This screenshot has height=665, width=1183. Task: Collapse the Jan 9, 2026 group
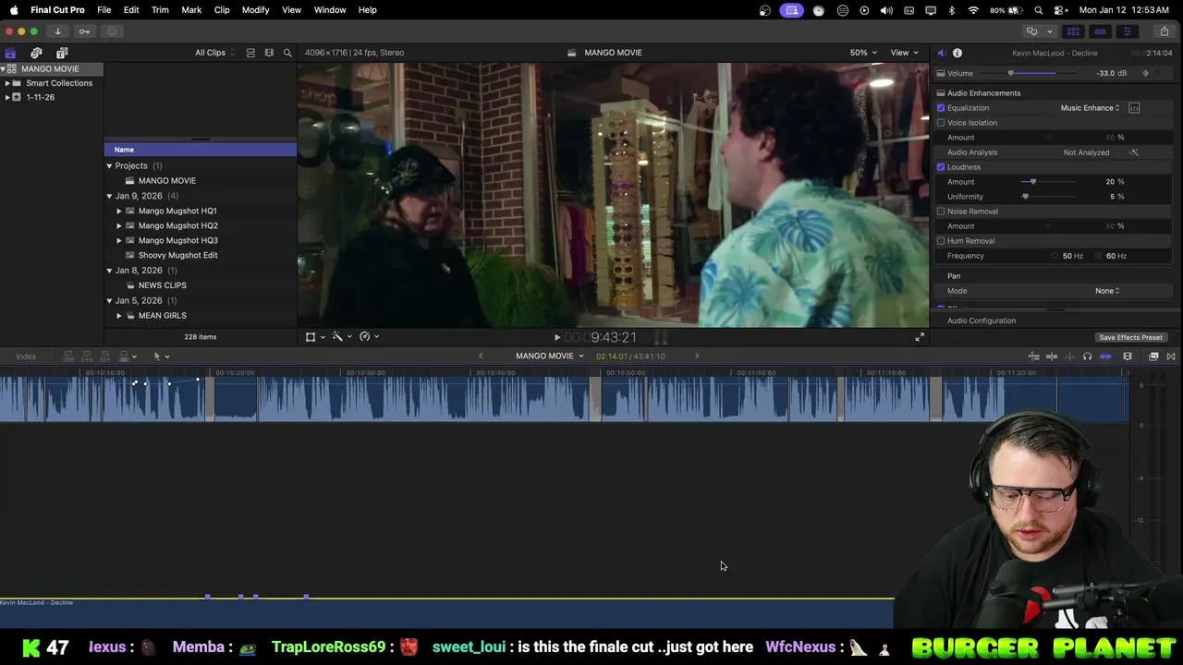109,196
